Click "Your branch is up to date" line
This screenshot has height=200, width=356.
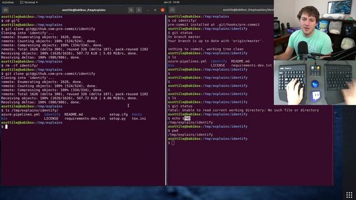click(x=216, y=41)
